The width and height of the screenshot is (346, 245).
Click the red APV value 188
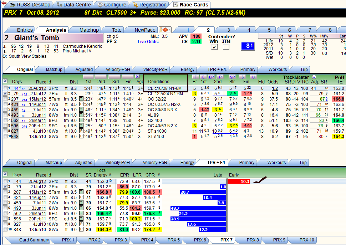196,36
